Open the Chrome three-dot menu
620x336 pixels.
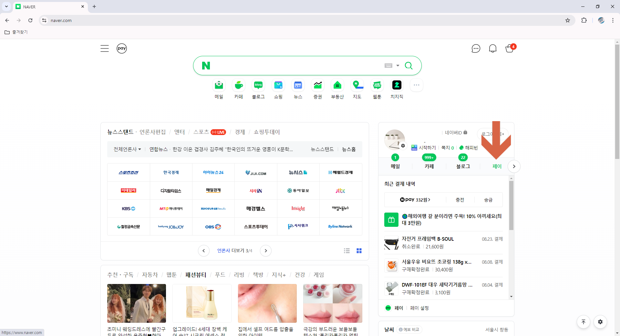click(x=613, y=20)
